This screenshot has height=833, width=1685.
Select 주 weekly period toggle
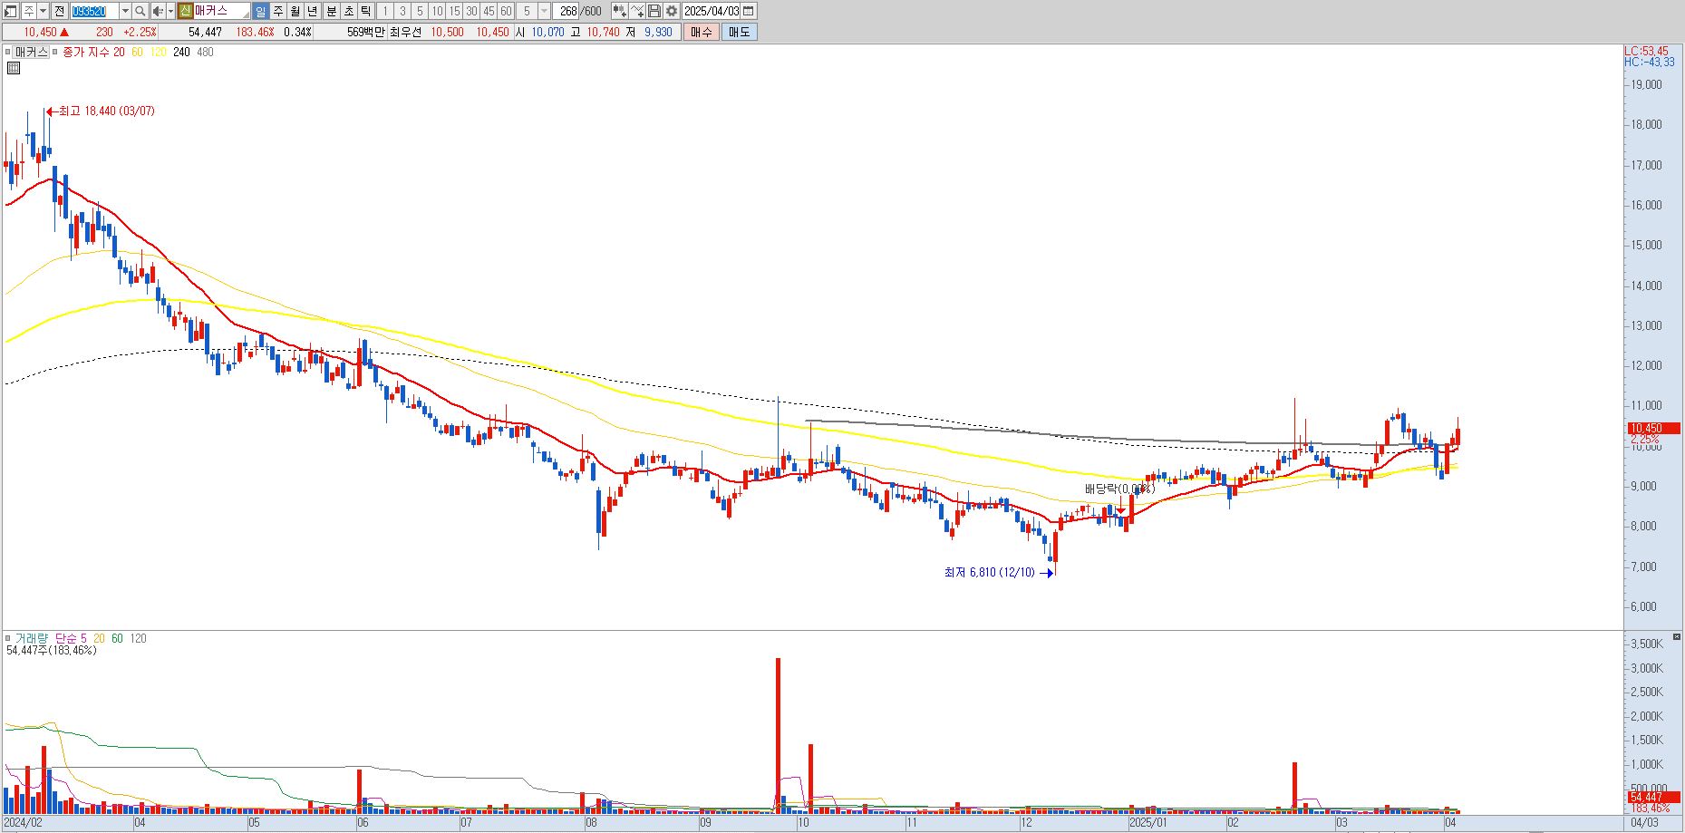coord(278,11)
